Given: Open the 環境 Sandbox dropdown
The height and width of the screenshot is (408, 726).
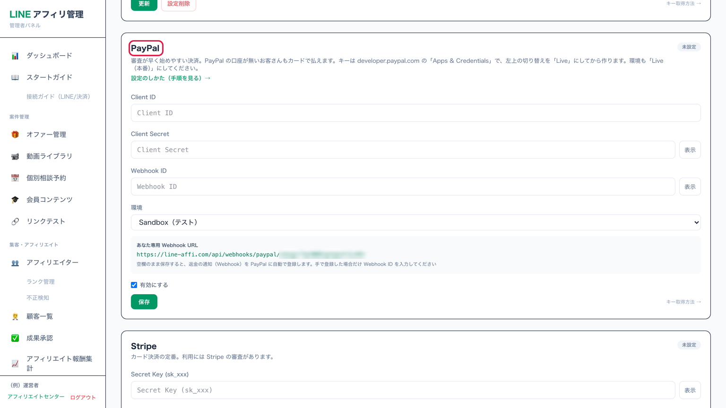Looking at the screenshot, I should [415, 222].
